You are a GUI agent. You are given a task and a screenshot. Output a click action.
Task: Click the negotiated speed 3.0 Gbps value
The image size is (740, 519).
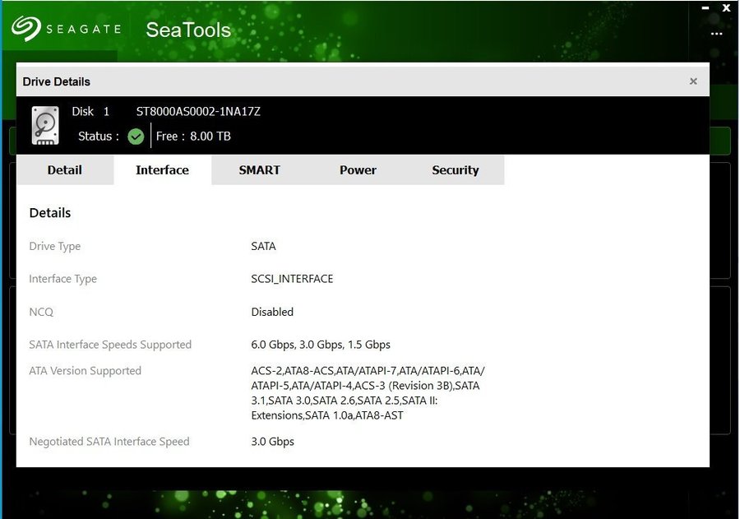point(272,442)
